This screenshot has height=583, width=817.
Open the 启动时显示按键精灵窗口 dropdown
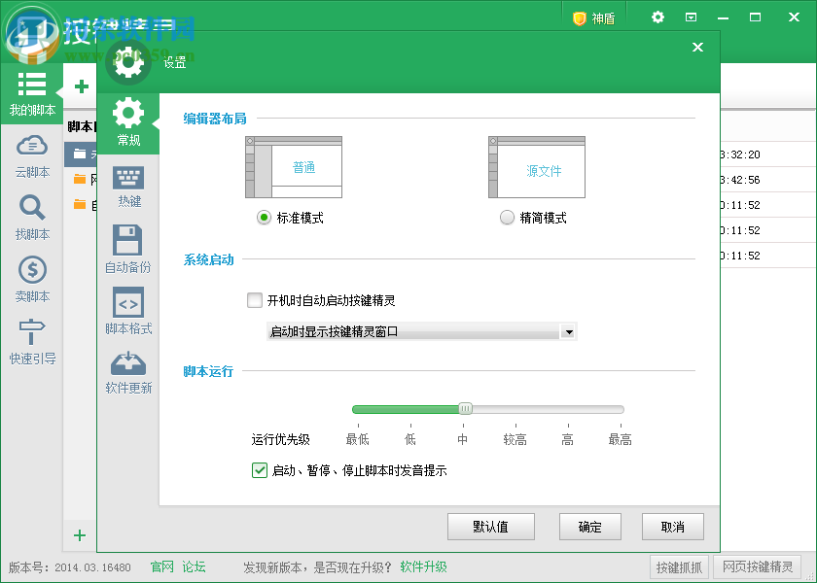569,330
